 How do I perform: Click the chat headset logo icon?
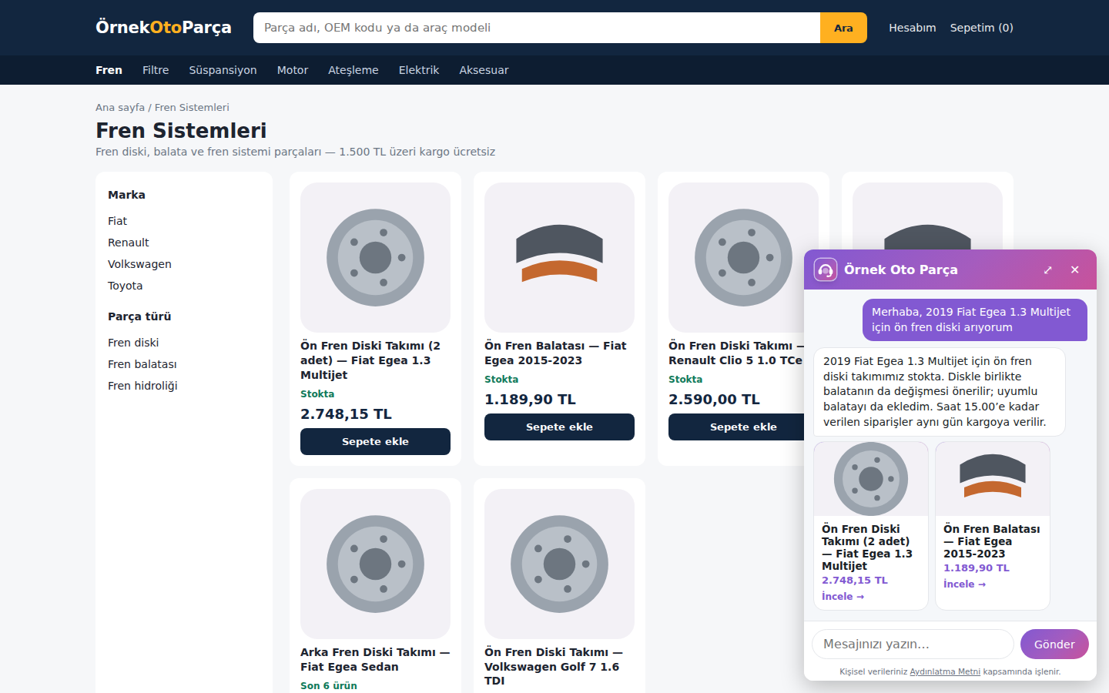point(826,270)
